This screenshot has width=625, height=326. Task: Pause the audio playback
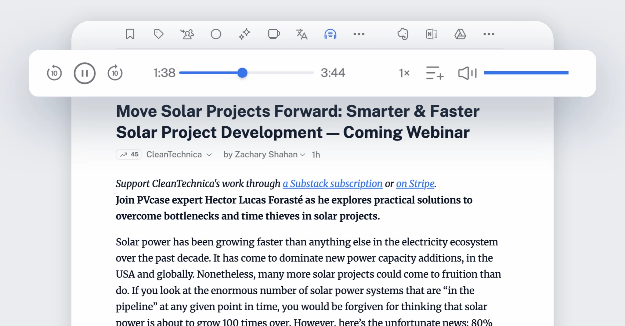[x=85, y=73]
